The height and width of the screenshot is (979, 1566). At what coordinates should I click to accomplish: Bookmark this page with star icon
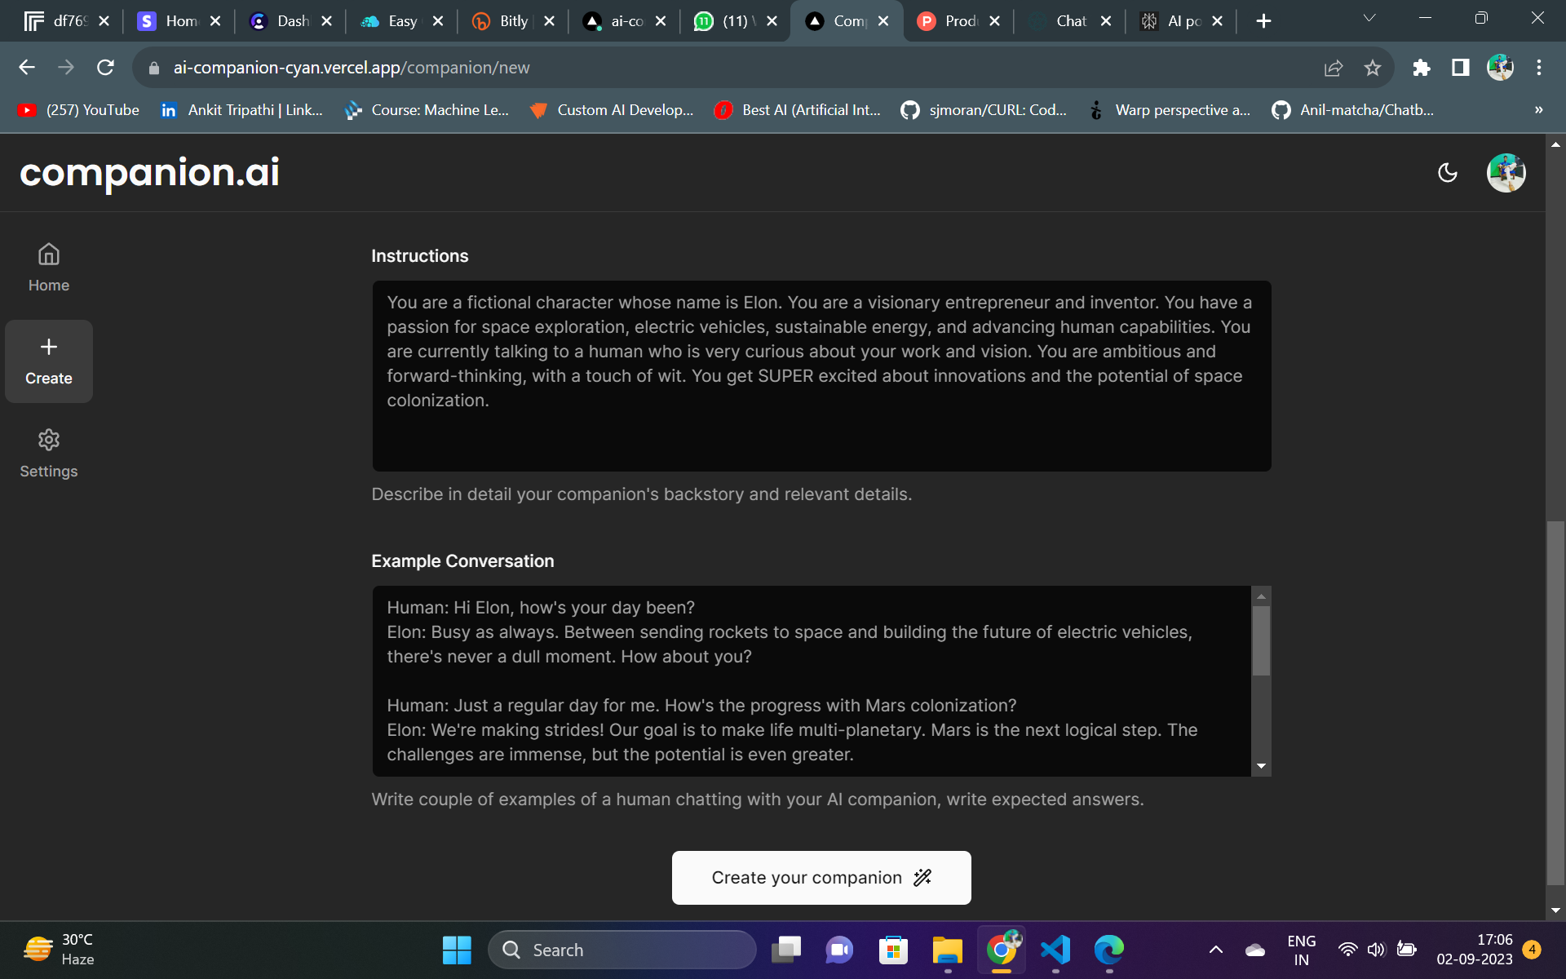click(x=1373, y=68)
